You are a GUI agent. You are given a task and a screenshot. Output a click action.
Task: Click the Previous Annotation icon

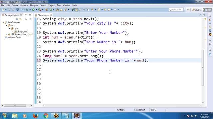tap(99, 10)
